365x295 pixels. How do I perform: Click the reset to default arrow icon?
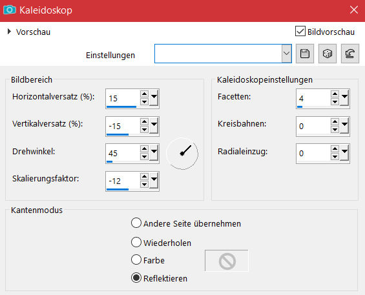click(x=350, y=54)
